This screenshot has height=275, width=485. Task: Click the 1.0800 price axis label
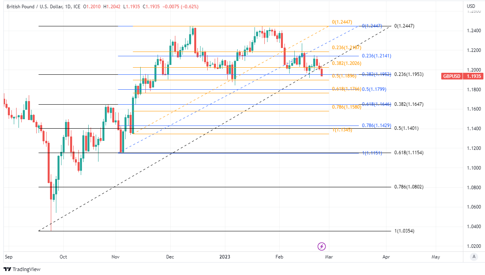(x=474, y=188)
